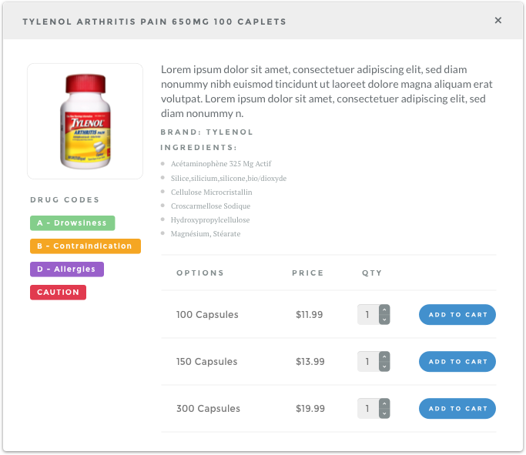526x455 pixels.
Task: Select the green A - Drowsiness tag
Action: pos(72,223)
